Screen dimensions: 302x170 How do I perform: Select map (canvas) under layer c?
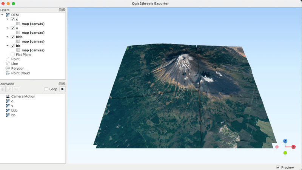pos(33,24)
